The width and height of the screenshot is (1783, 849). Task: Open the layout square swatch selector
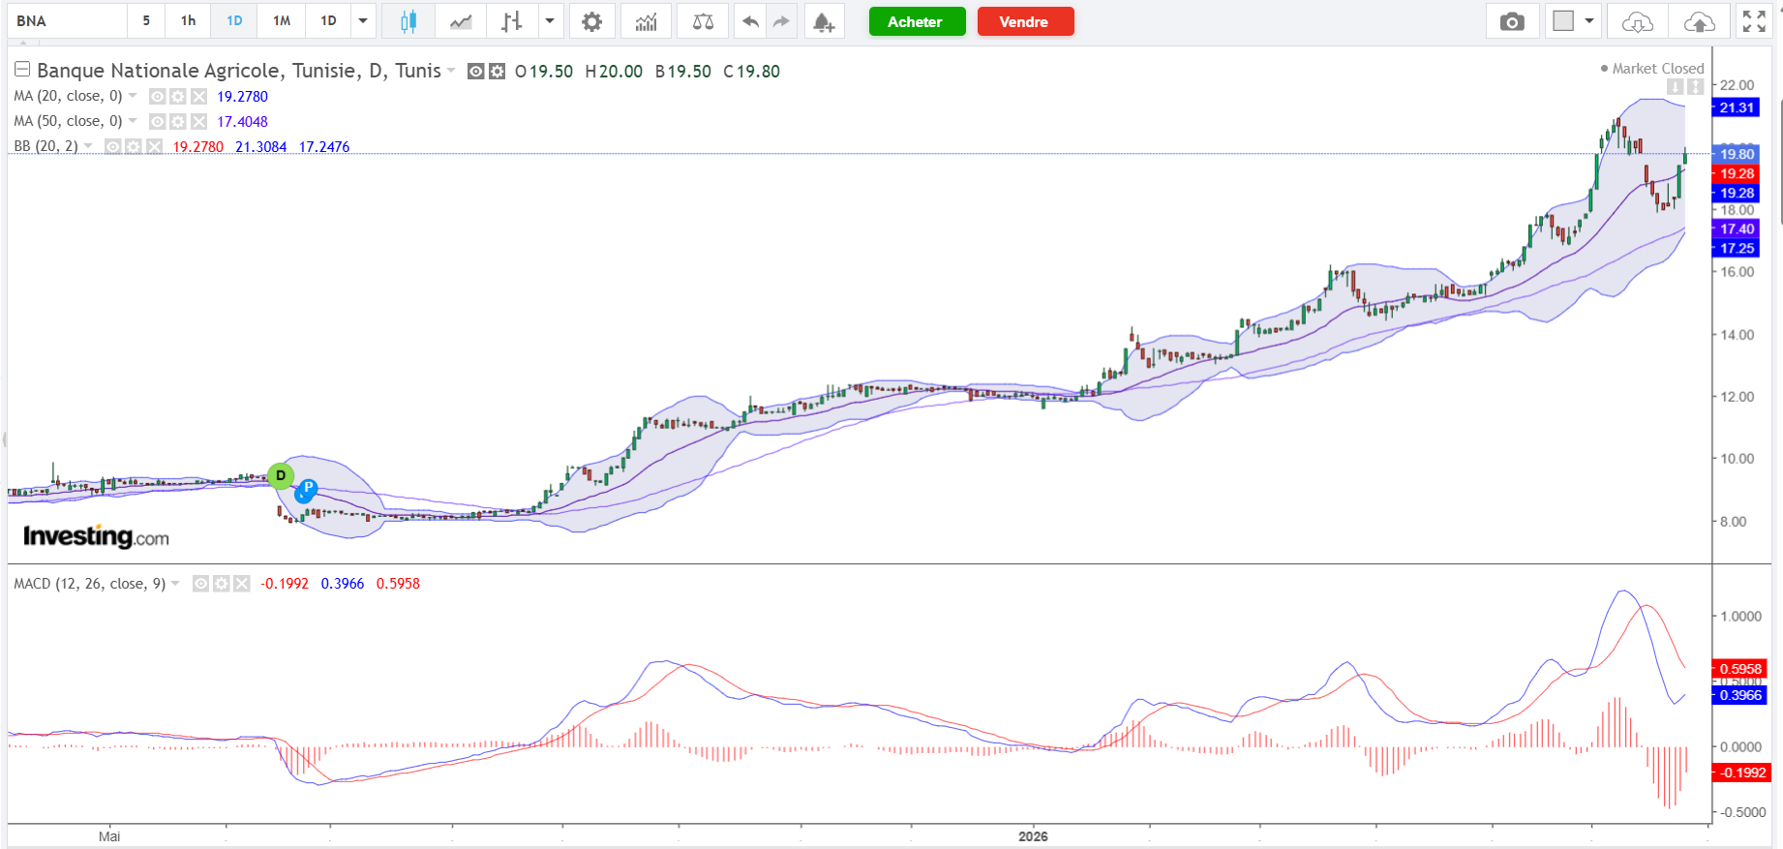1562,21
